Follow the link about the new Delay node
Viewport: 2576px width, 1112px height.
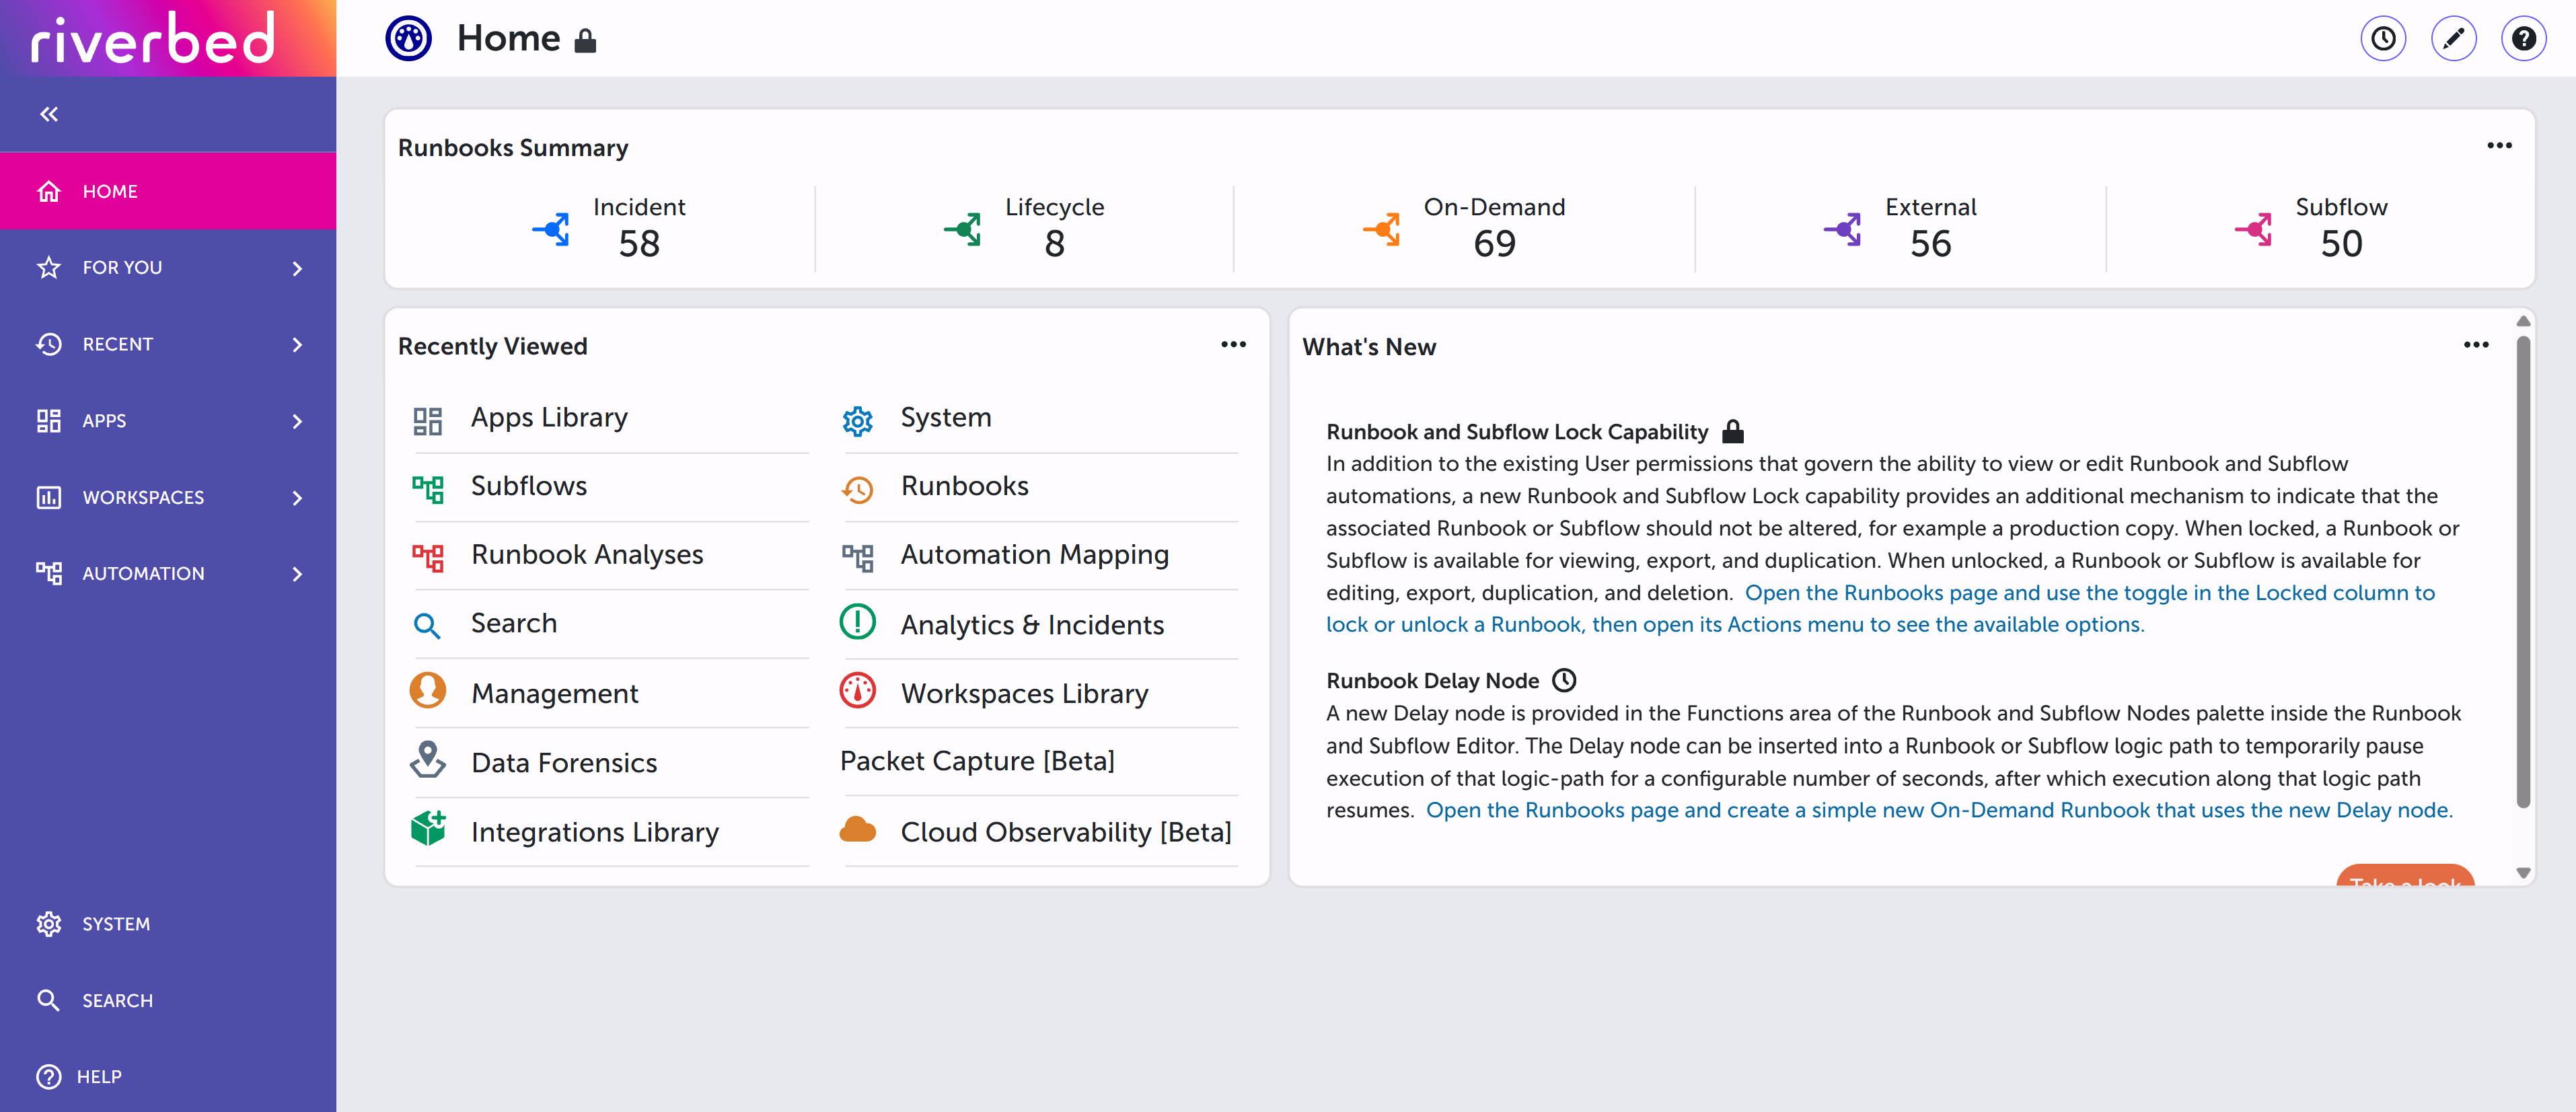tap(1939, 810)
